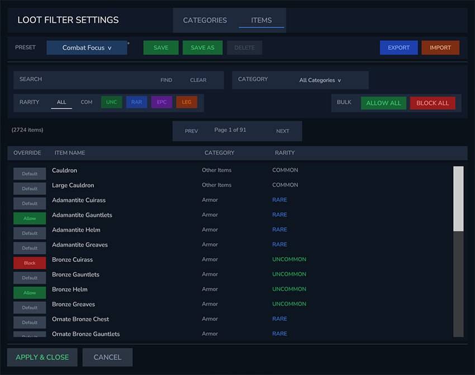The image size is (475, 375).
Task: Apply settings and close the dialog
Action: (x=42, y=357)
